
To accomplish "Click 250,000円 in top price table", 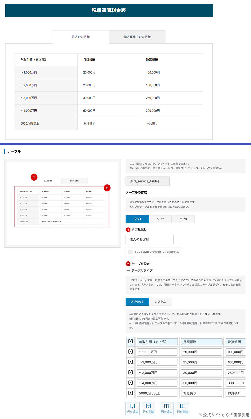I will click(153, 98).
